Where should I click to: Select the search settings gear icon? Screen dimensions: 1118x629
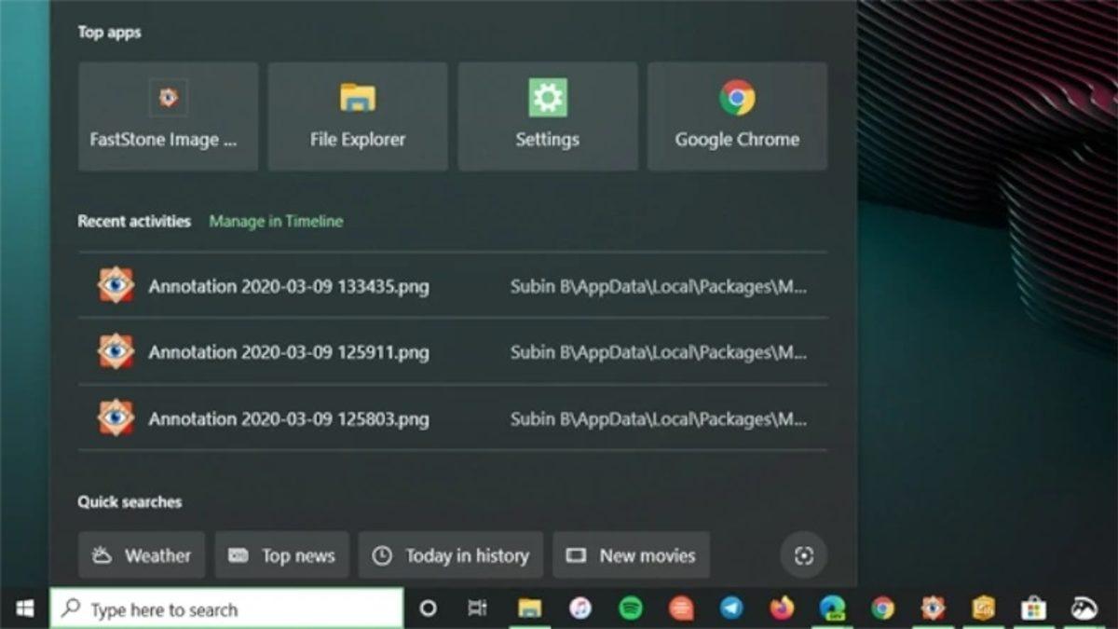(x=803, y=555)
